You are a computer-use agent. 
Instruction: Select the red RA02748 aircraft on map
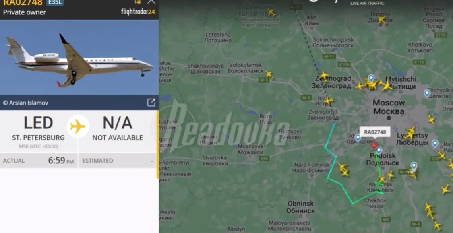374,145
